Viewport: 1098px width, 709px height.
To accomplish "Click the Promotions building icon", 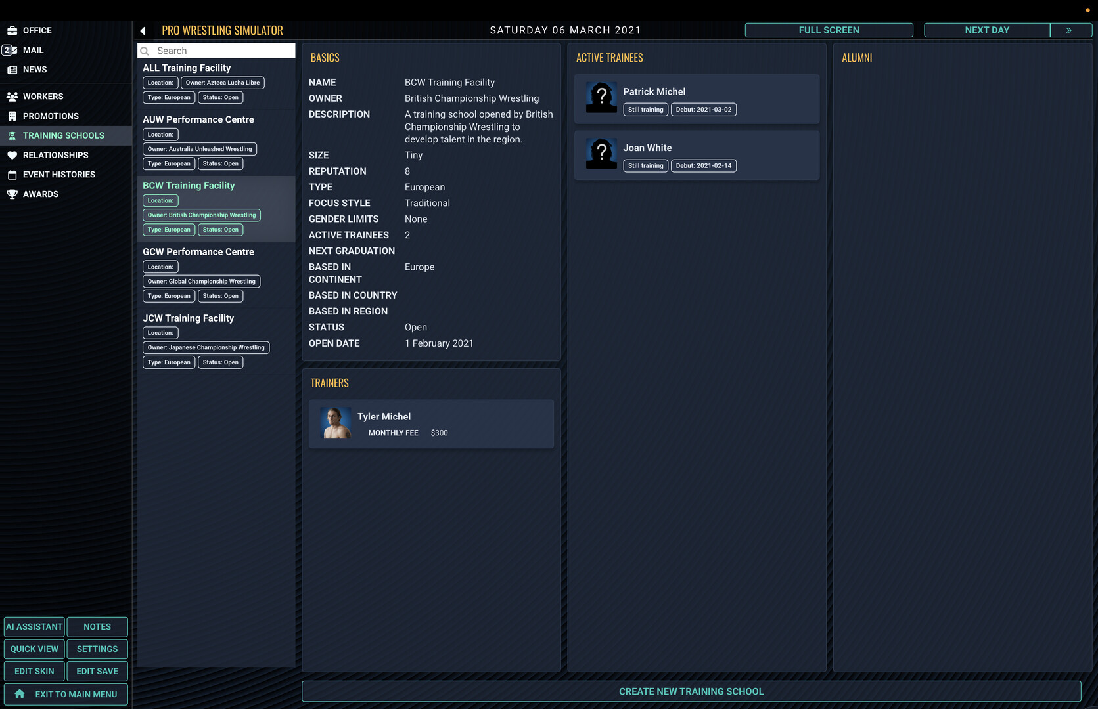I will (12, 116).
